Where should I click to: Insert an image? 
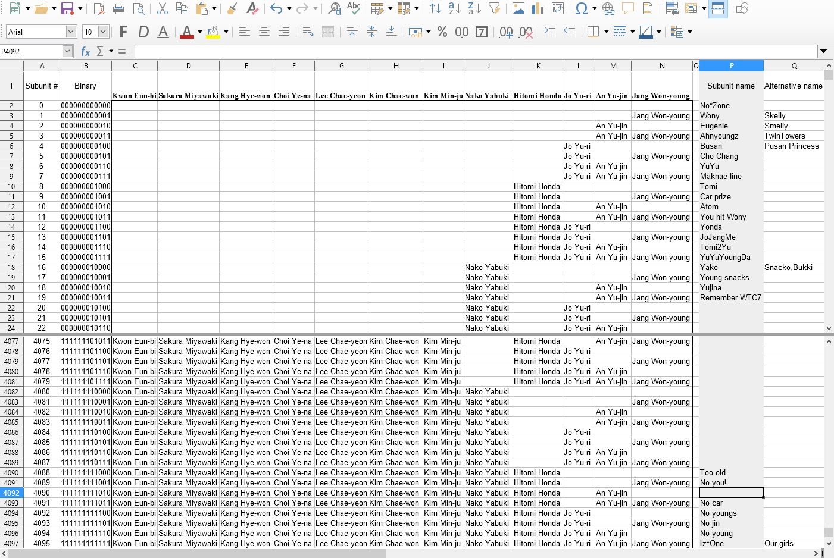point(518,8)
